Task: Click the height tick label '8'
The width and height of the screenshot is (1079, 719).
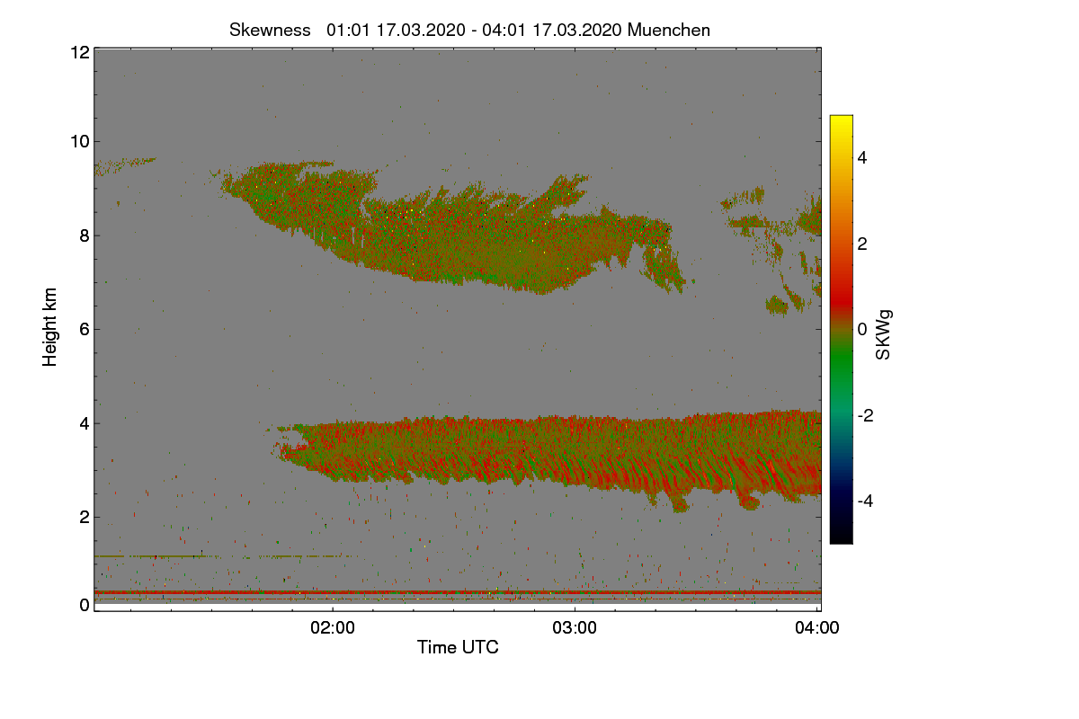Action: point(85,235)
